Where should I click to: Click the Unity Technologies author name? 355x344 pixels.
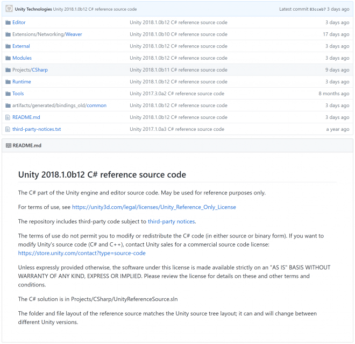pos(33,9)
